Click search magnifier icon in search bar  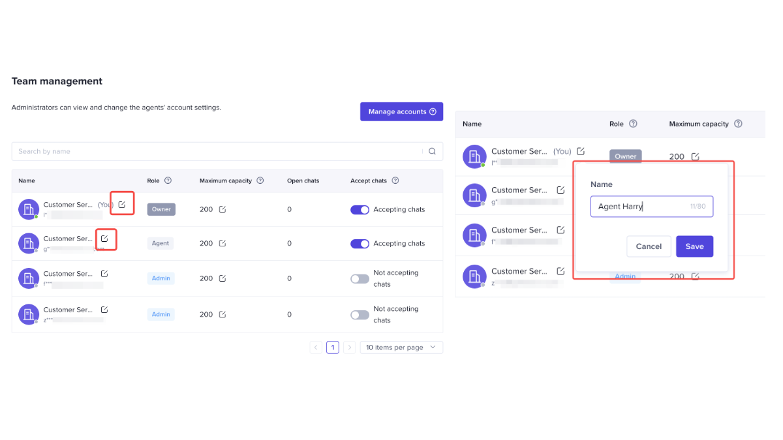tap(432, 151)
